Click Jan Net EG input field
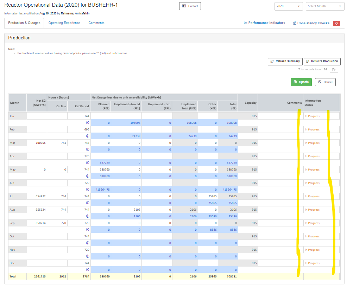 (x=37, y=116)
